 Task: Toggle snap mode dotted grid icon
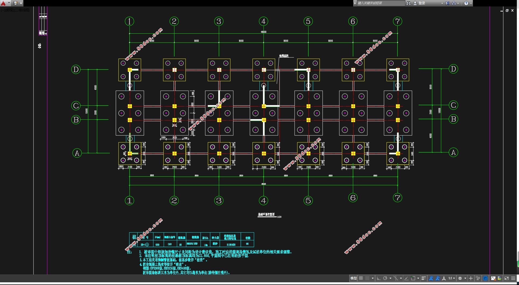(x=367, y=278)
